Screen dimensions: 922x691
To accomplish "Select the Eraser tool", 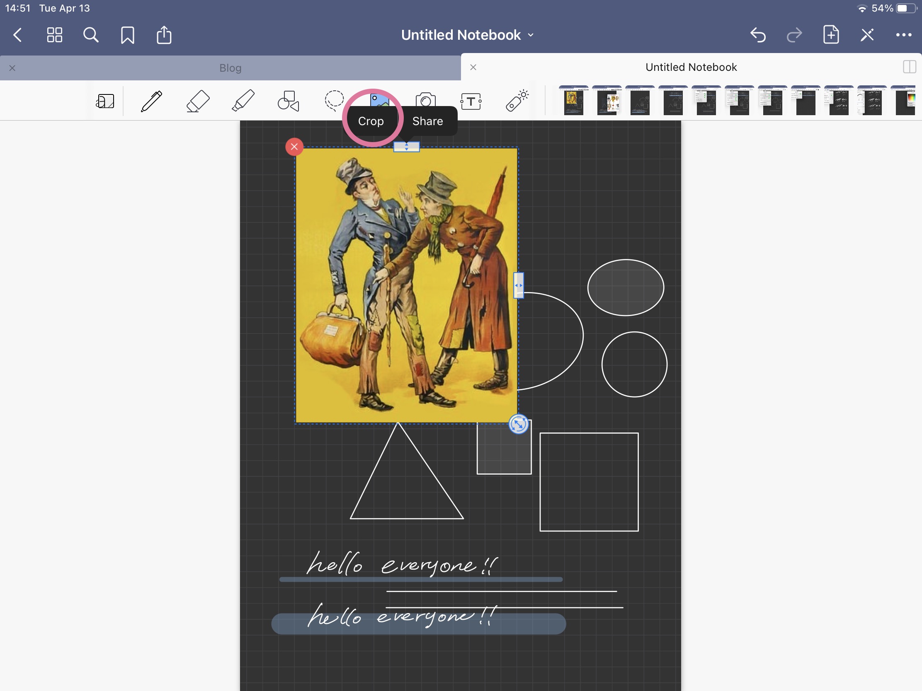I will (x=198, y=101).
